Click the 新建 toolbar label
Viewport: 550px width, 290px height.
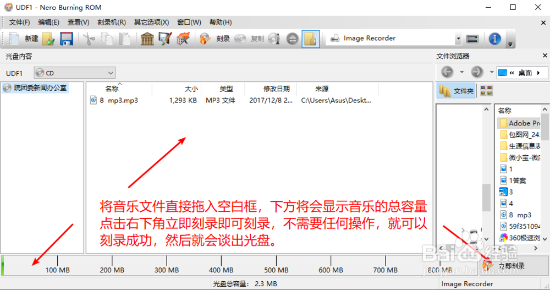point(31,39)
